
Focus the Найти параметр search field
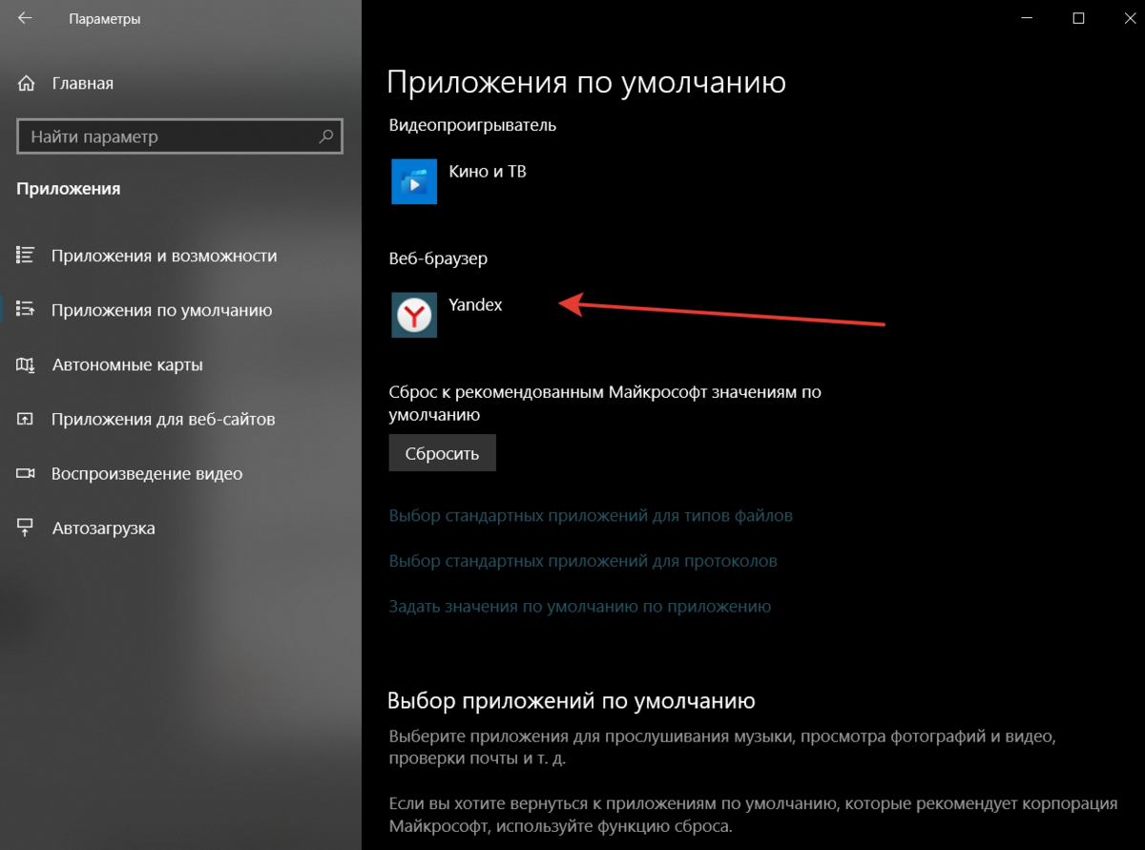[x=179, y=136]
